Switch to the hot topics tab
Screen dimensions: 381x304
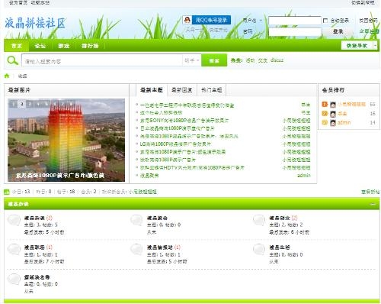pos(212,90)
